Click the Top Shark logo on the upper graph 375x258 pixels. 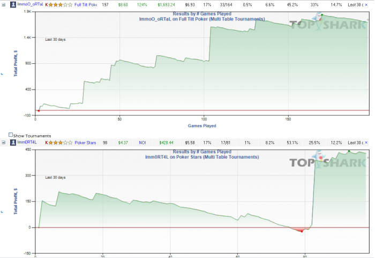pos(328,22)
